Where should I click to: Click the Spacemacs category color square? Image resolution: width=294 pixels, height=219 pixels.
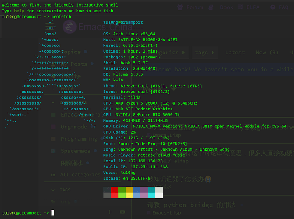point(53,151)
